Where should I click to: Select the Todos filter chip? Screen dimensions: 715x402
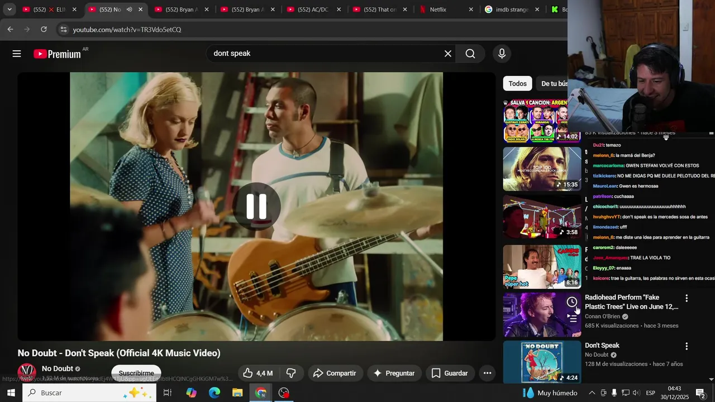[x=517, y=84]
